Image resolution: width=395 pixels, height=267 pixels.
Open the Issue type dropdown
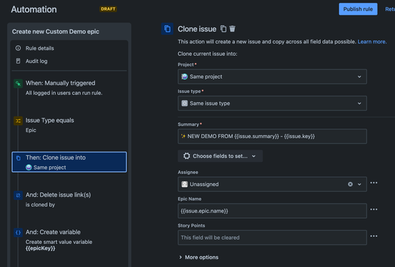coord(272,103)
